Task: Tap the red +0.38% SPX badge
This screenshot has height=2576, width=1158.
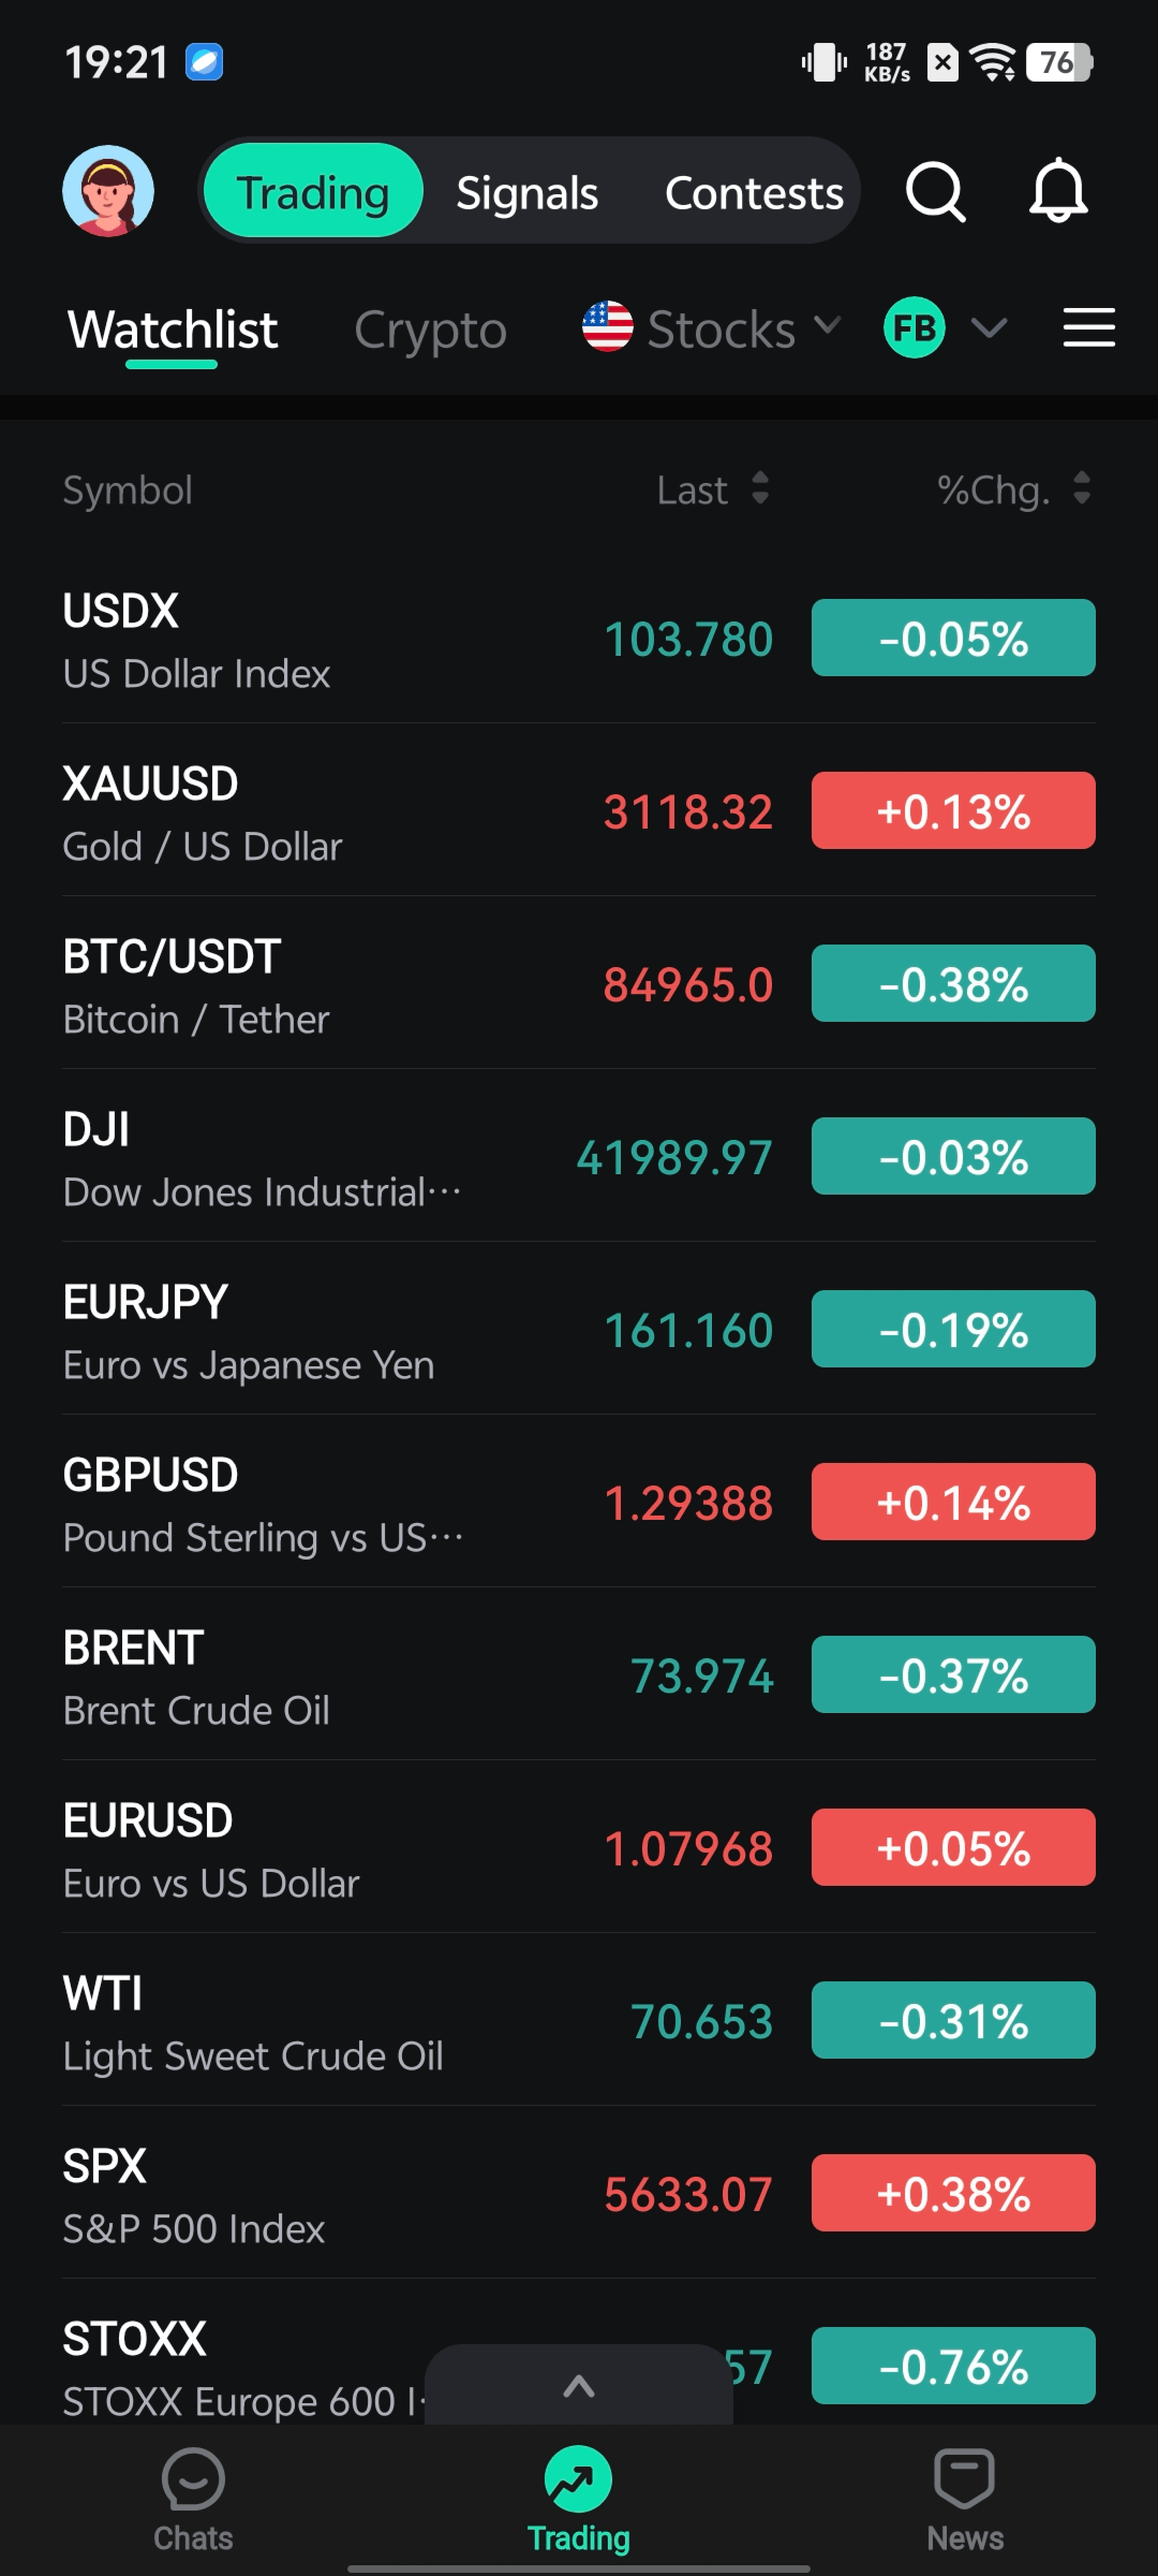Action: pos(952,2194)
